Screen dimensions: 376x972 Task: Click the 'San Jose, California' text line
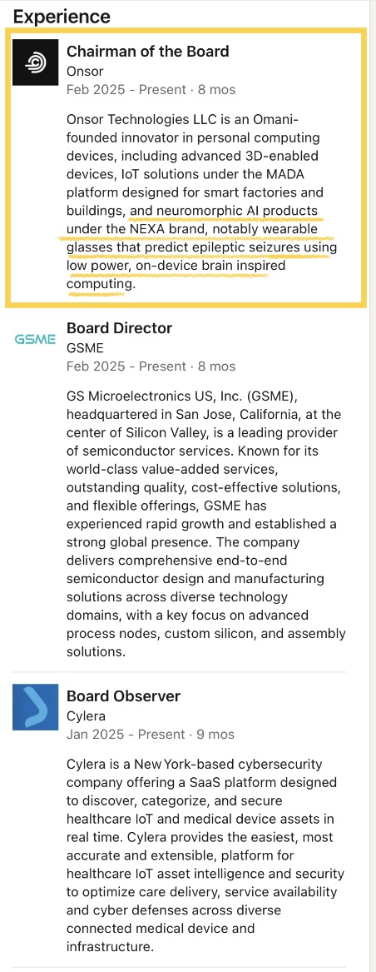[x=203, y=414]
